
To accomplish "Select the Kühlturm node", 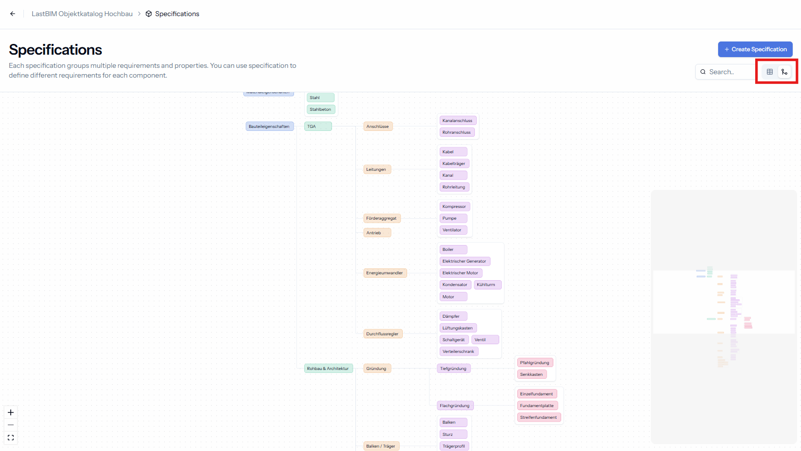I will pos(488,285).
